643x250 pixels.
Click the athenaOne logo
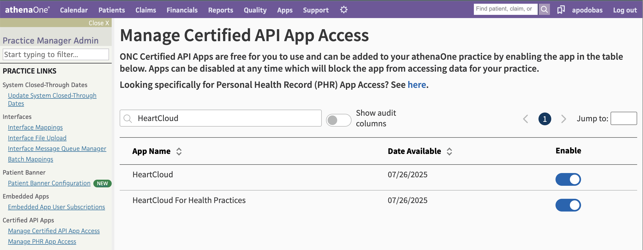pos(27,10)
